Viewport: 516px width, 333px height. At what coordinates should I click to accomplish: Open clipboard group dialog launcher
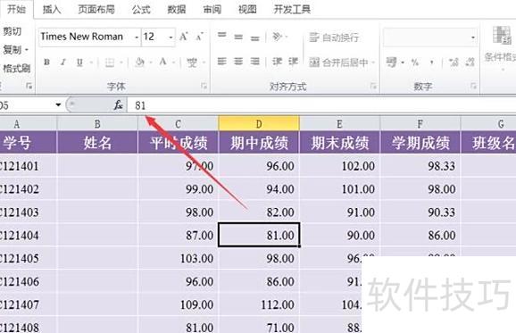tap(29, 87)
